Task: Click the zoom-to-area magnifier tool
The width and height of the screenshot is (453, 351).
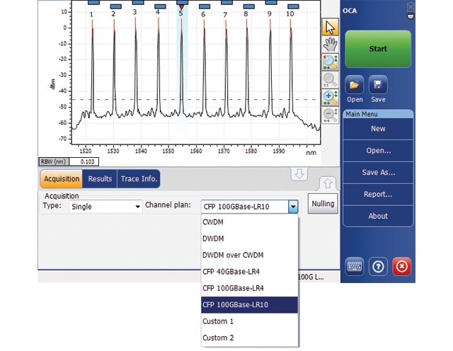Action: pyautogui.click(x=330, y=62)
